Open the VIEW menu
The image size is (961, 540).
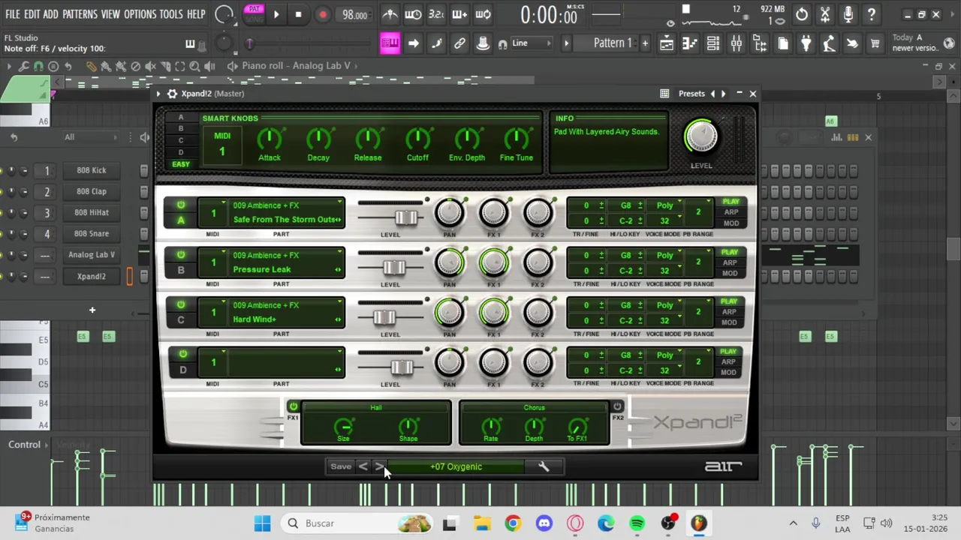pos(110,14)
